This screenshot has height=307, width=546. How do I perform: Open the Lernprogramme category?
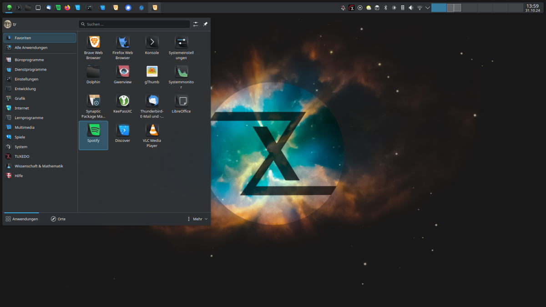(40, 118)
